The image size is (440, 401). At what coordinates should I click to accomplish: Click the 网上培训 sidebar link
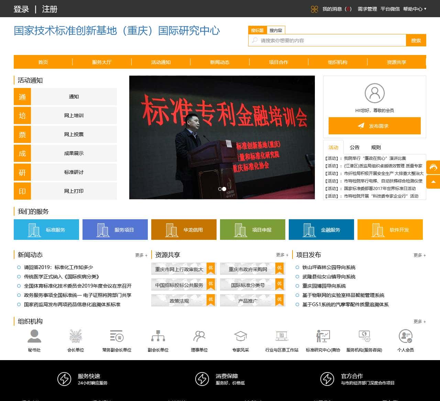73,115
